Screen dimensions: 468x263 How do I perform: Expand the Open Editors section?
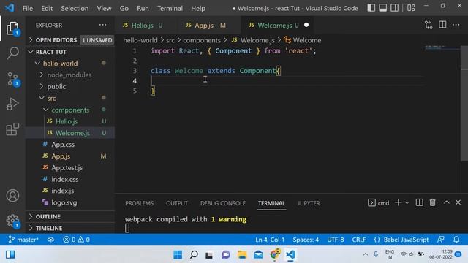pos(70,40)
